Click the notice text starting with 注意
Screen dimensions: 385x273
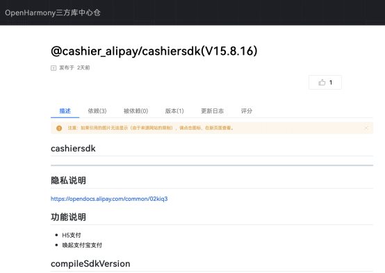click(151, 128)
